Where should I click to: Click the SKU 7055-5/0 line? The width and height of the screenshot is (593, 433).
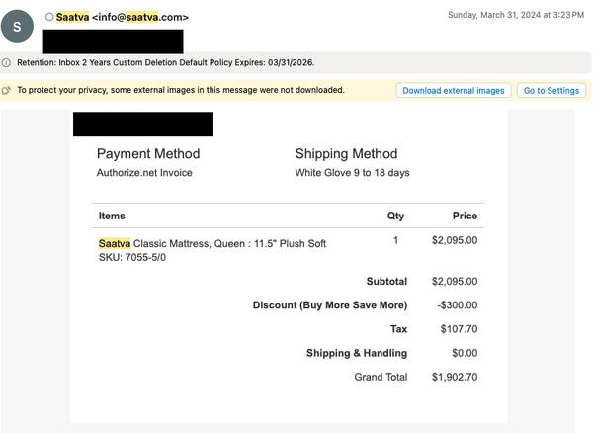[132, 258]
